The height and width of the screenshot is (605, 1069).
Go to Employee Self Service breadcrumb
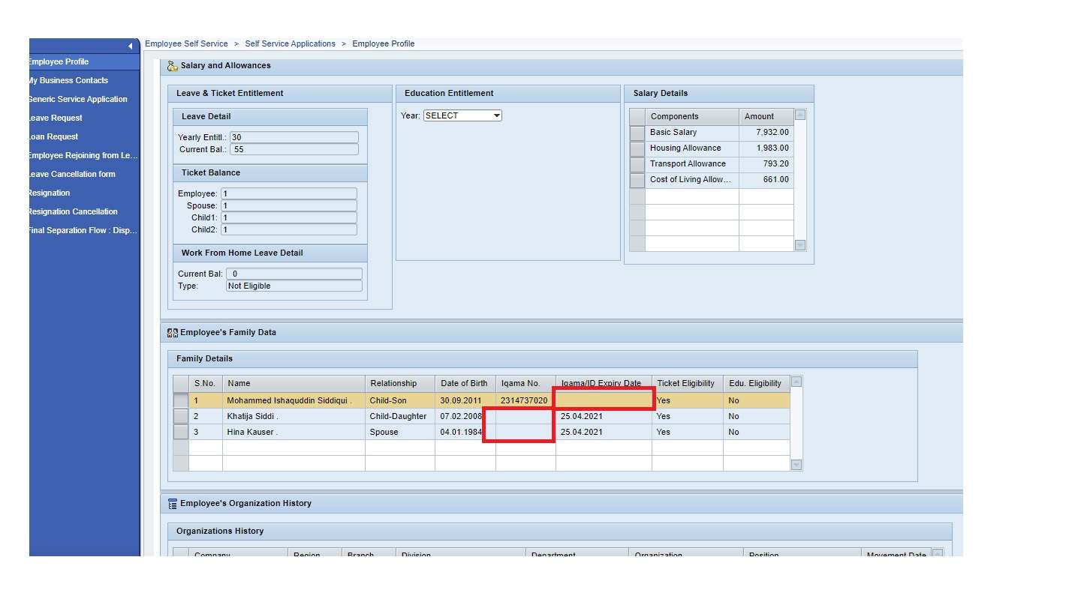click(x=186, y=43)
